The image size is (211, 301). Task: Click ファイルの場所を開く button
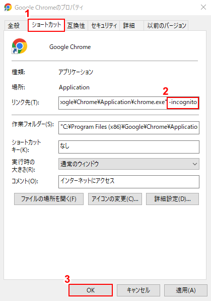49,199
